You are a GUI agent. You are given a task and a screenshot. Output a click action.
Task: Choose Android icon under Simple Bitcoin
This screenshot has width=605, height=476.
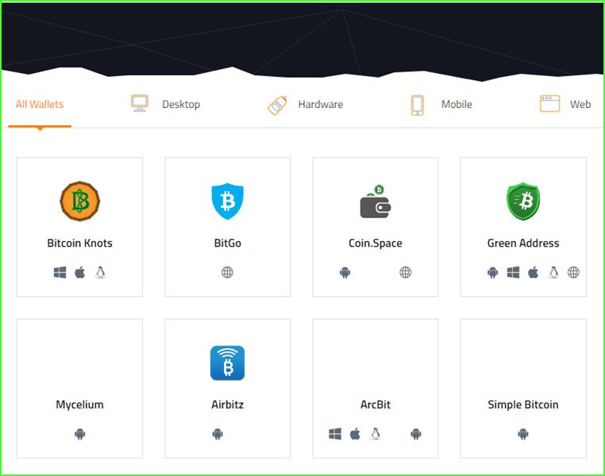tap(522, 435)
